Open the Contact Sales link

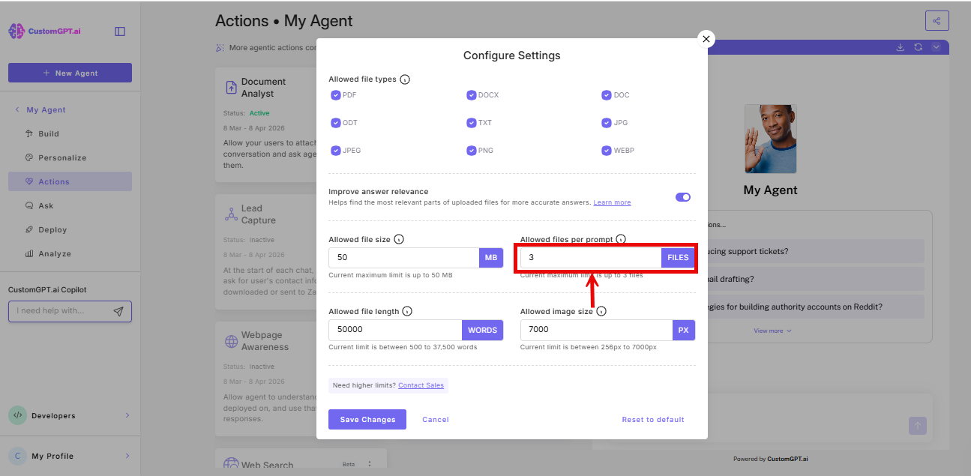click(x=421, y=385)
